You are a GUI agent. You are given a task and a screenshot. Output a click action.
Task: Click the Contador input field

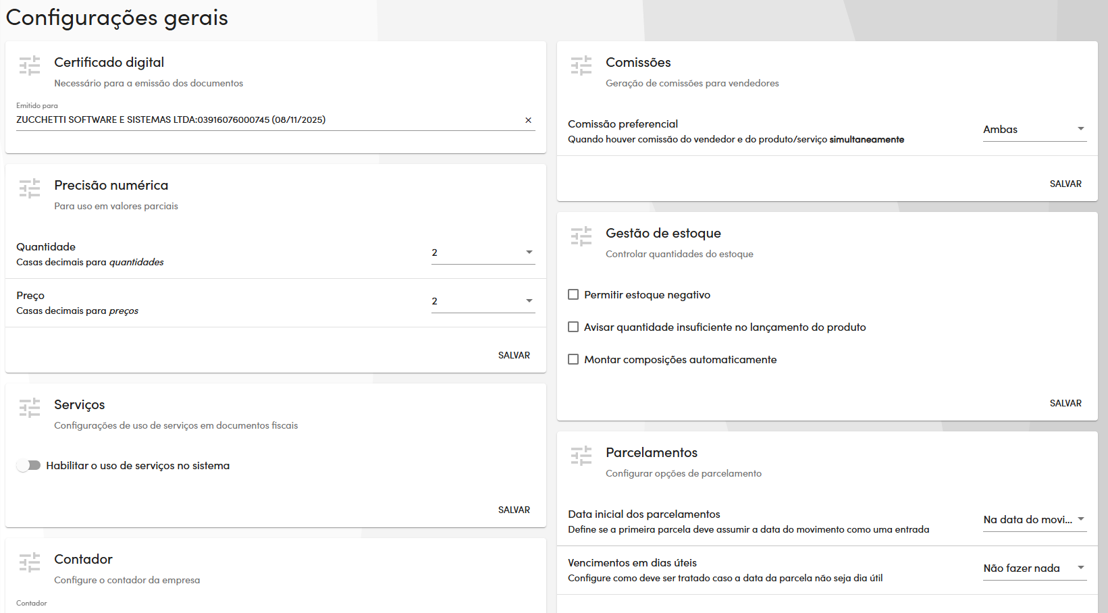(x=203, y=611)
